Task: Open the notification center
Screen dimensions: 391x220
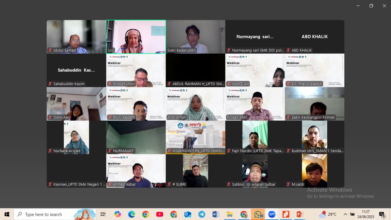Action: tap(382, 215)
